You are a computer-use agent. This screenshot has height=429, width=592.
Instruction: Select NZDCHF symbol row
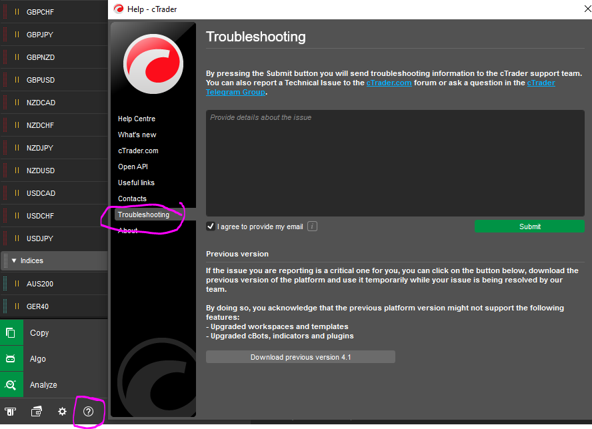pos(54,125)
